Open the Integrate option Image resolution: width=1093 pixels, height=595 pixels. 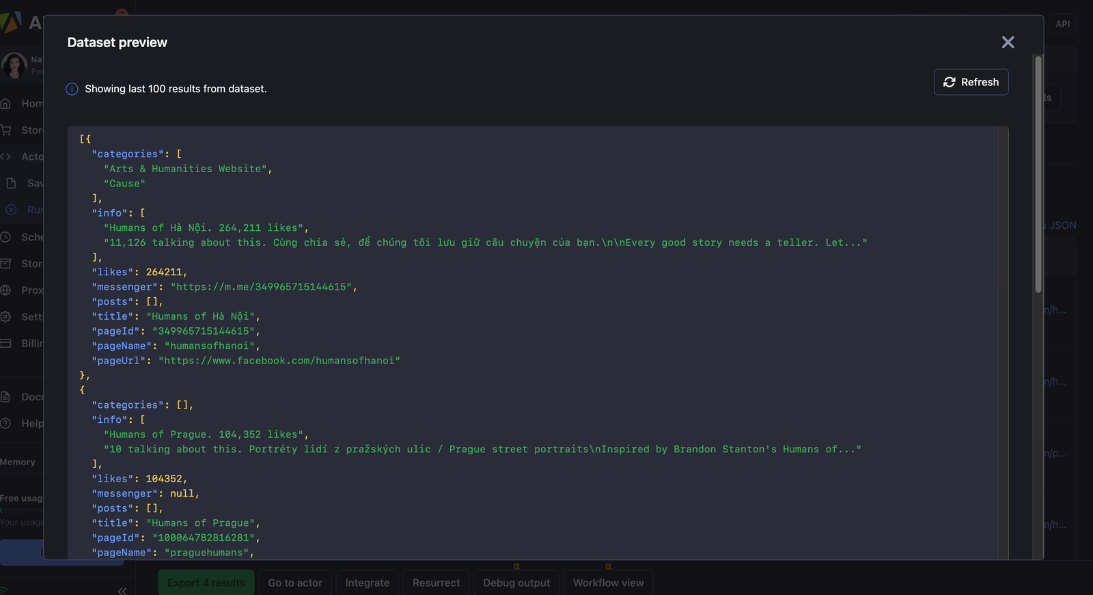[x=367, y=583]
